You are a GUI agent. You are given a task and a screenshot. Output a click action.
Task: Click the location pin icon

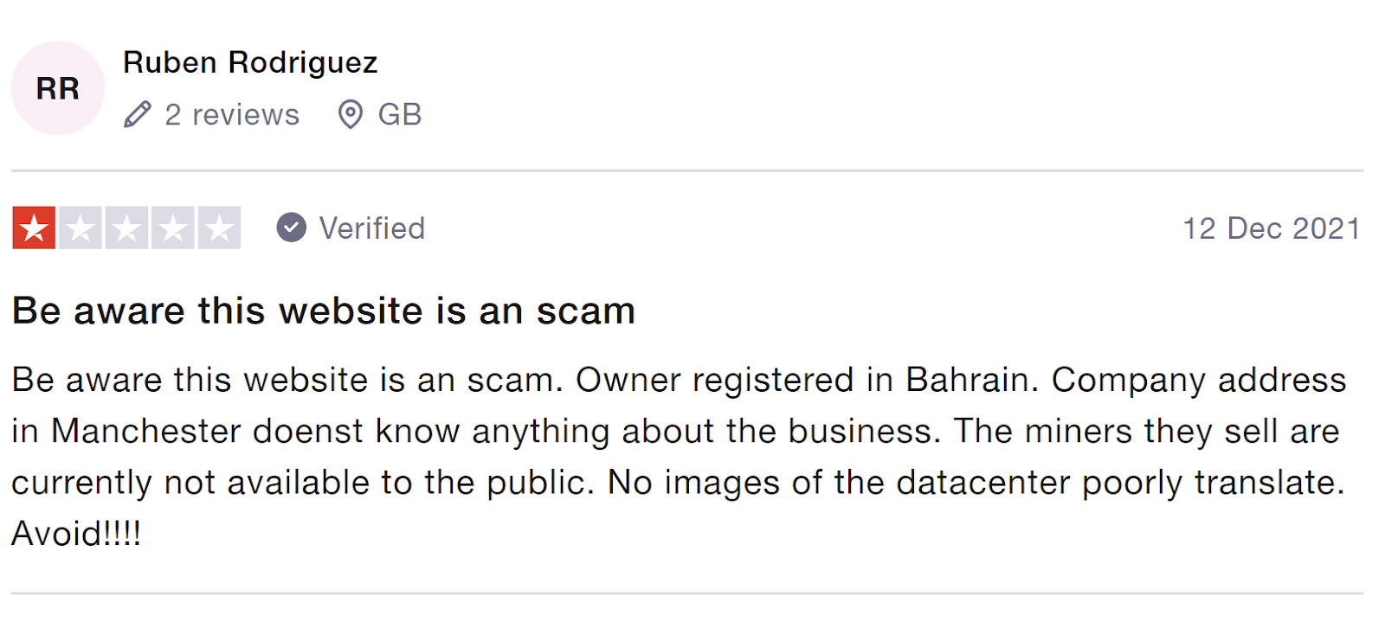[350, 114]
